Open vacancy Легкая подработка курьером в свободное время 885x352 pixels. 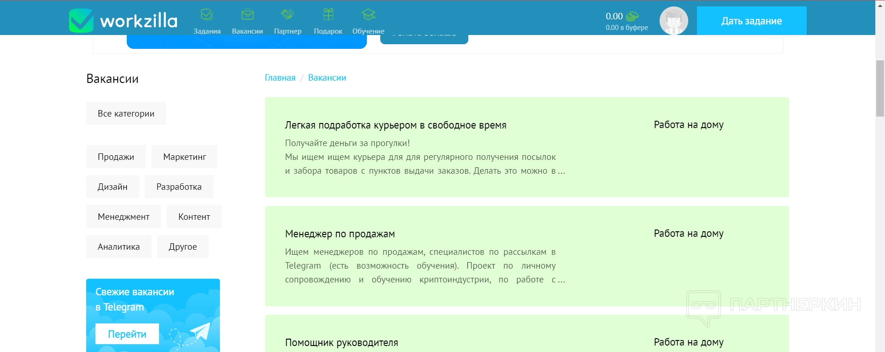point(395,125)
